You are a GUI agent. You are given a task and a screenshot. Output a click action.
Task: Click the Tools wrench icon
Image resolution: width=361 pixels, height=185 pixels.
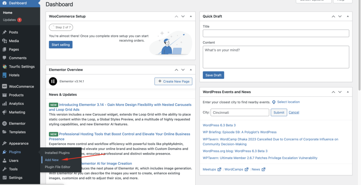4,169
